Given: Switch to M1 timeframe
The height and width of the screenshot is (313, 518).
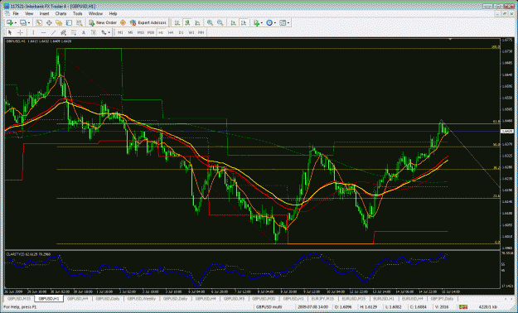Looking at the screenshot, I should 120,32.
